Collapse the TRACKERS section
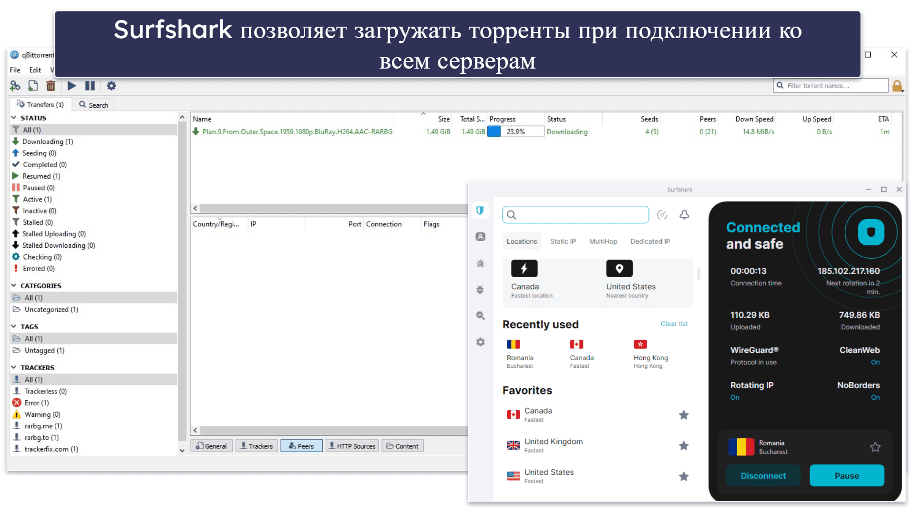This screenshot has width=915, height=514. 14,368
